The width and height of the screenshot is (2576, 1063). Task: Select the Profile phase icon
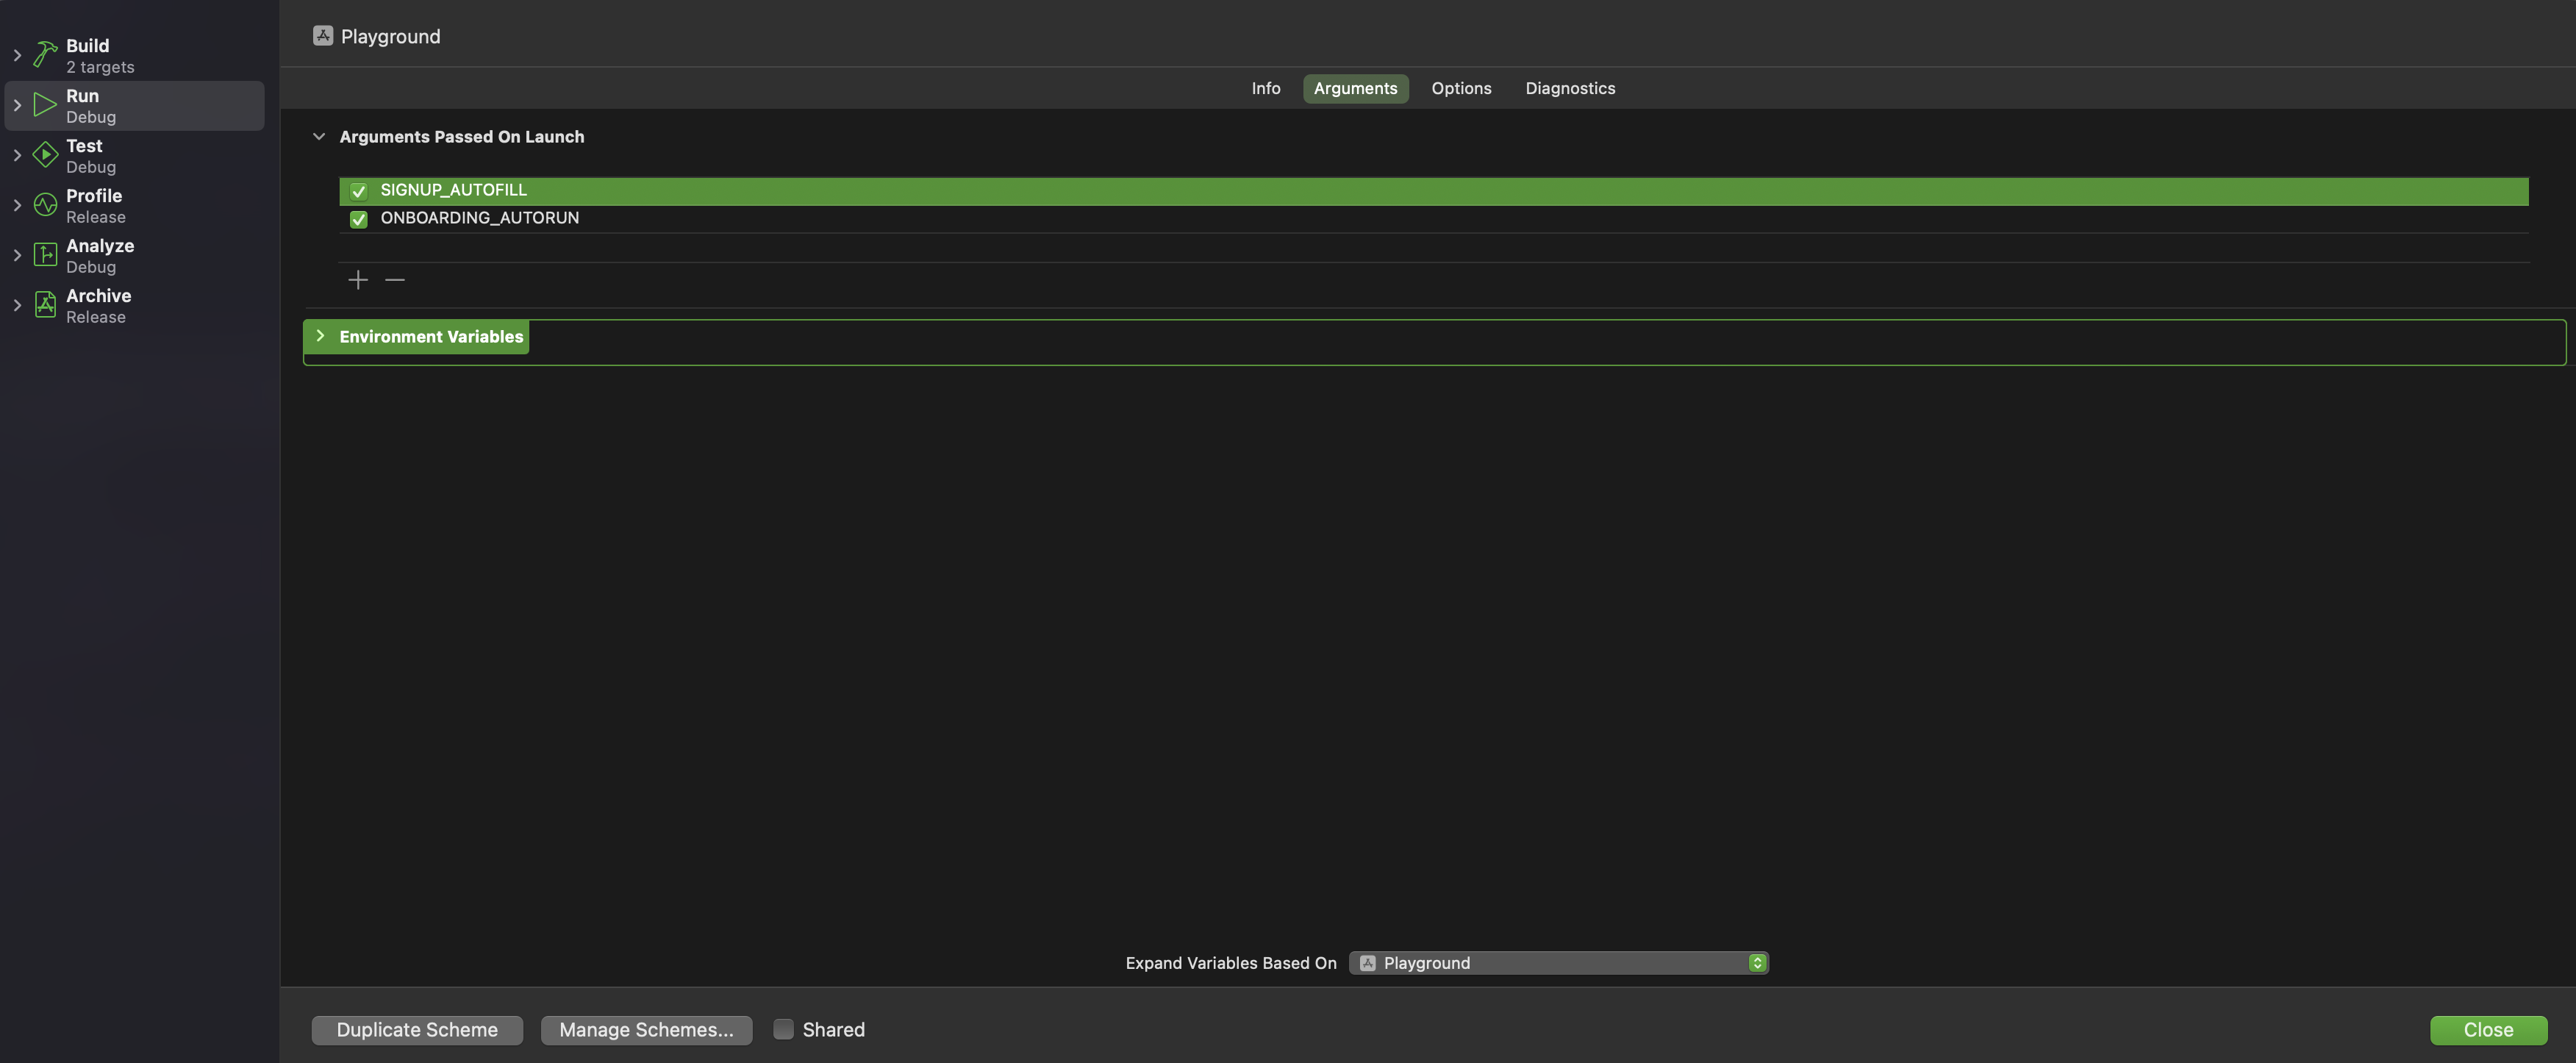click(44, 204)
